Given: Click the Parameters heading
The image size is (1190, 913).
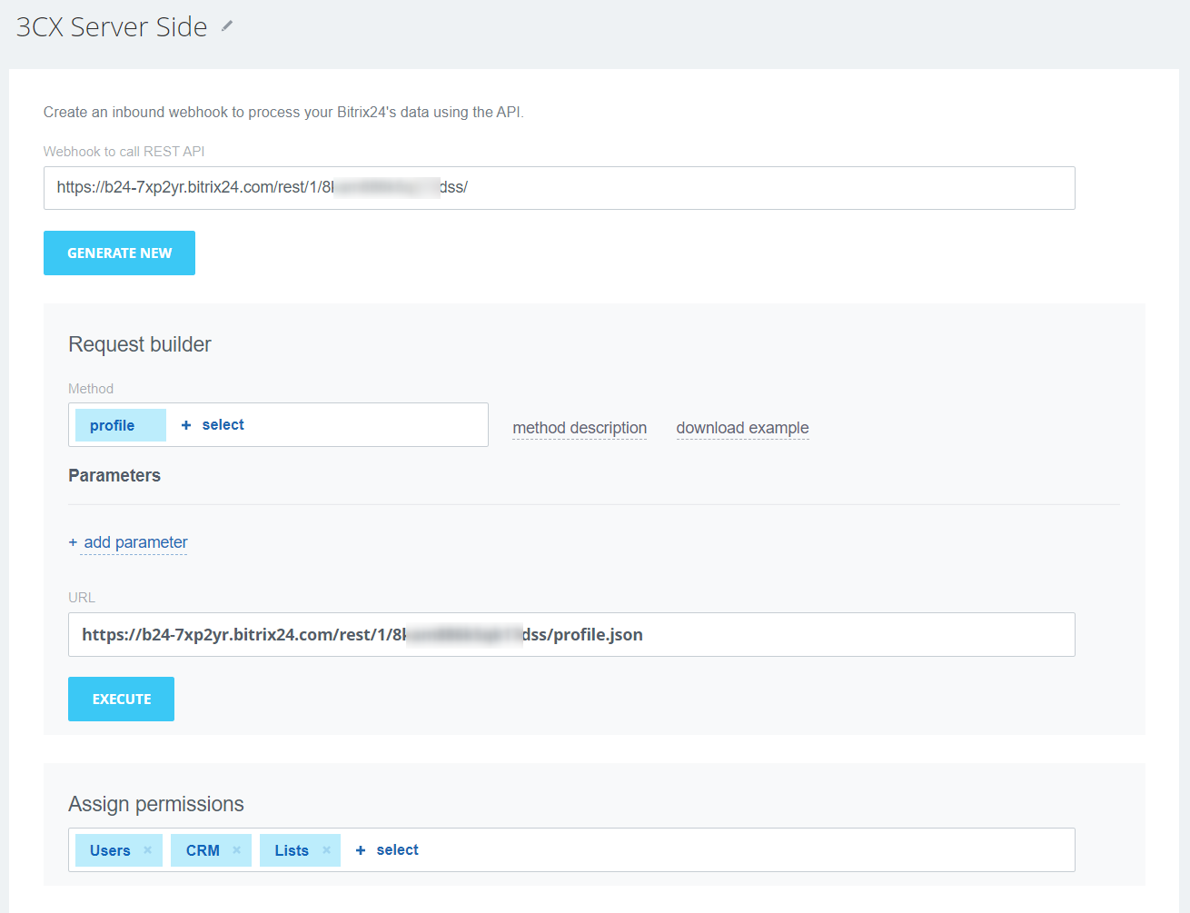Looking at the screenshot, I should 114,475.
